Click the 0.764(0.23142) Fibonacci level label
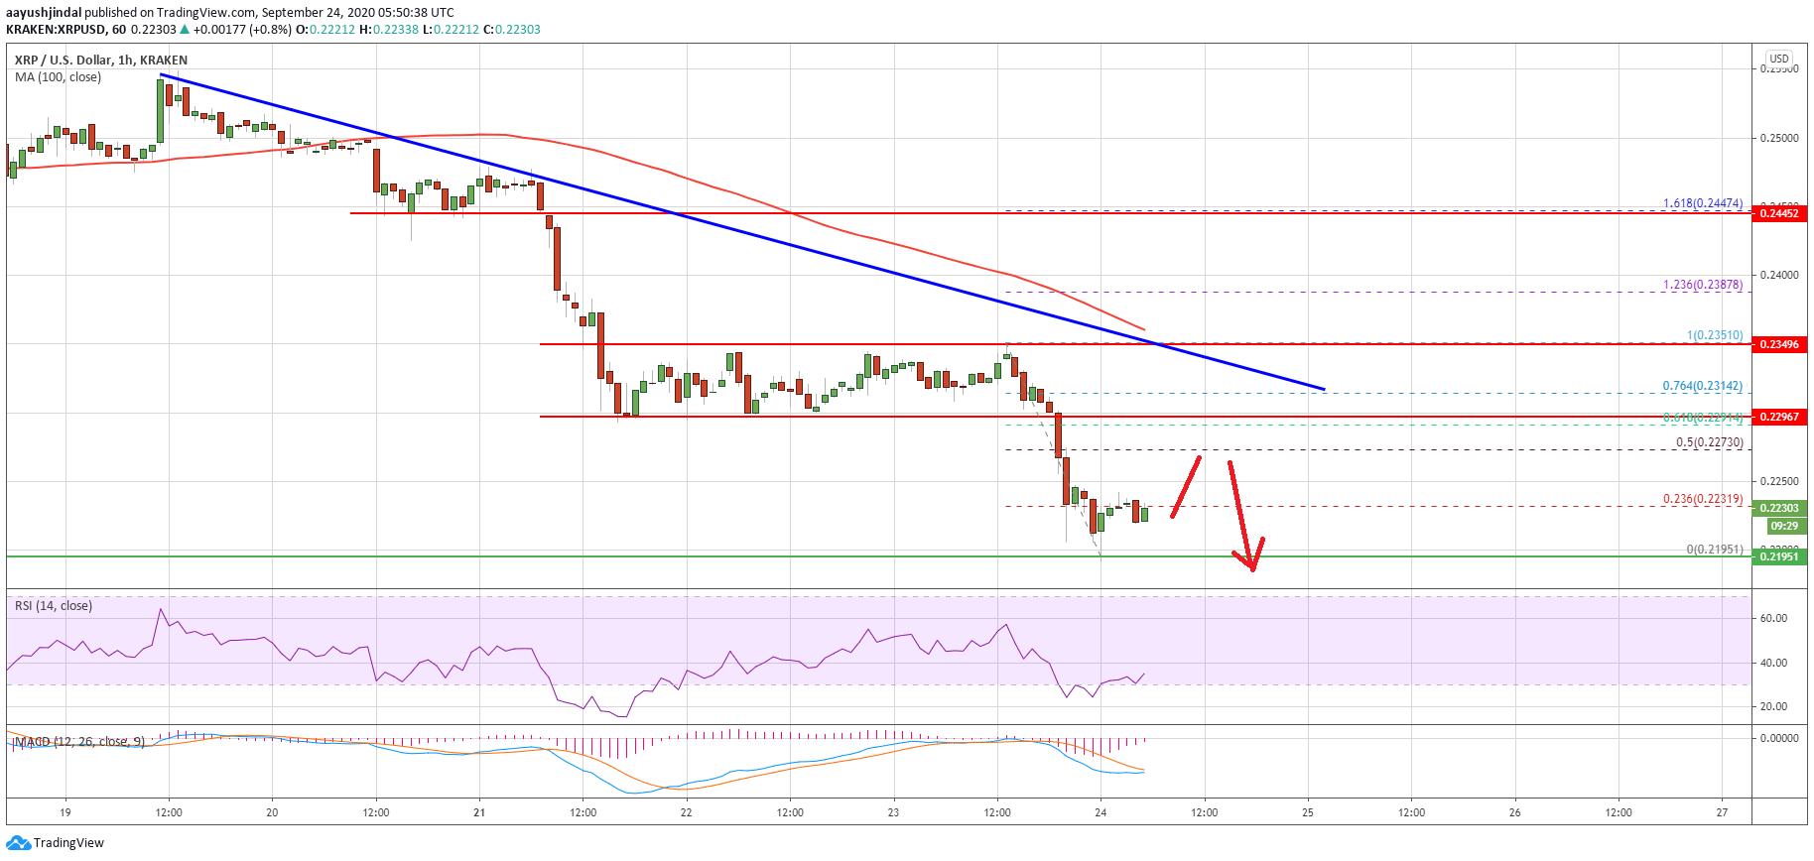The width and height of the screenshot is (1814, 861). [1703, 386]
